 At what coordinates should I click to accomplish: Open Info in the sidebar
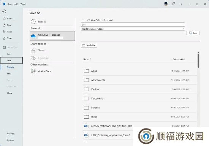(x=9, y=54)
